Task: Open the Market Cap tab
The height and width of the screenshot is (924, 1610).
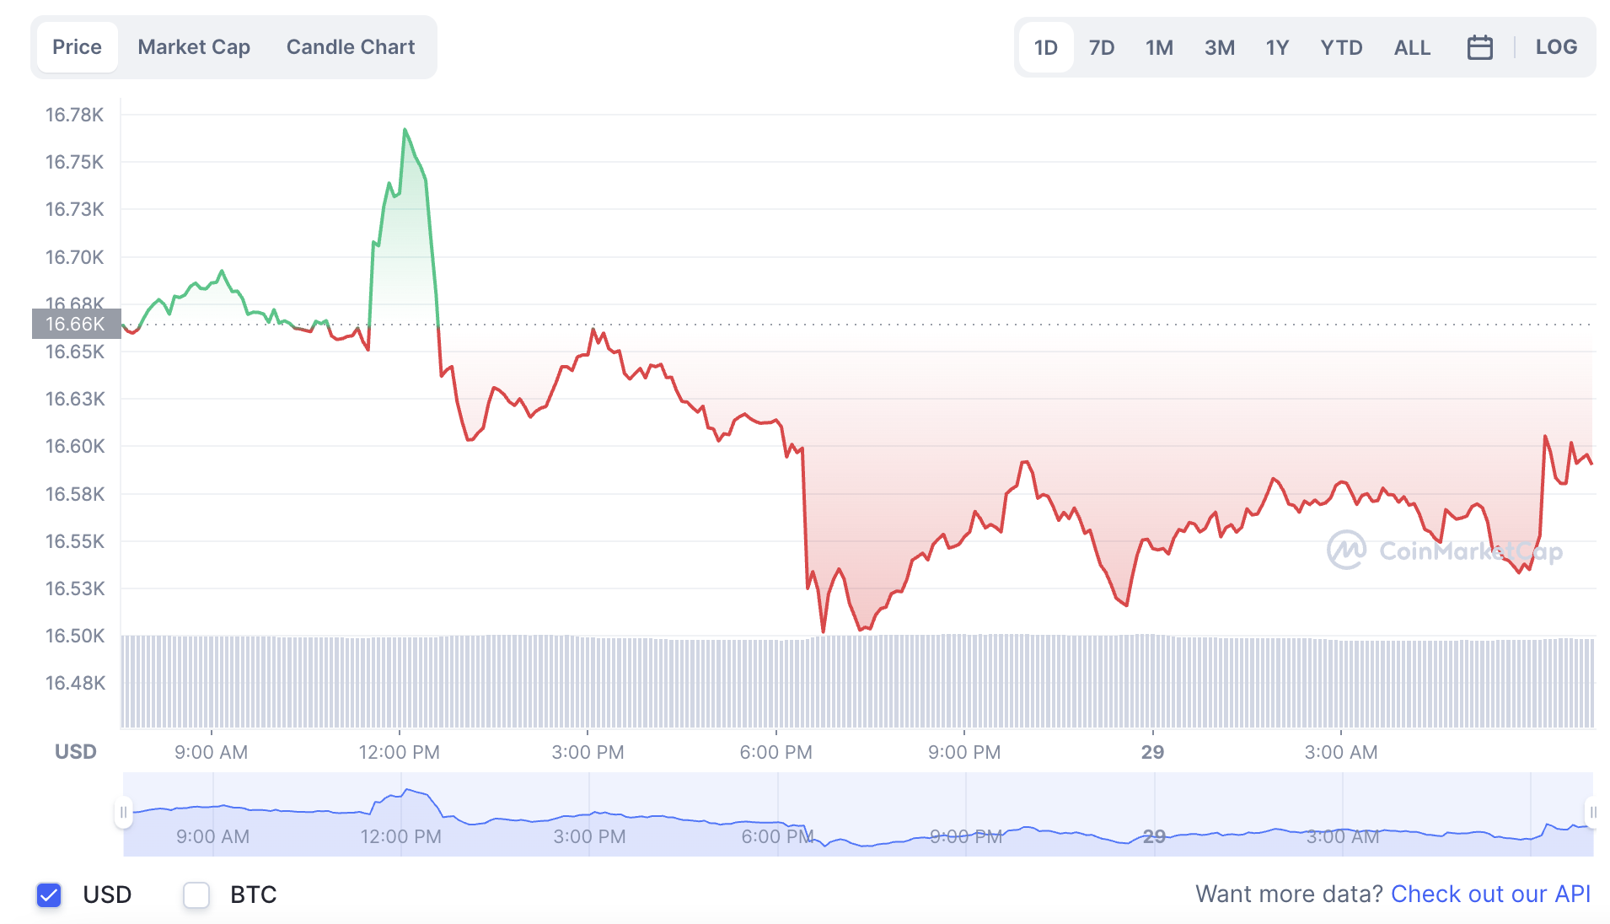Action: (194, 47)
